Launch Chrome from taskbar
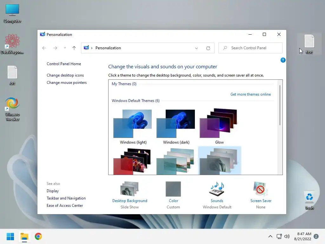This screenshot has height=244, width=325. coord(38,236)
